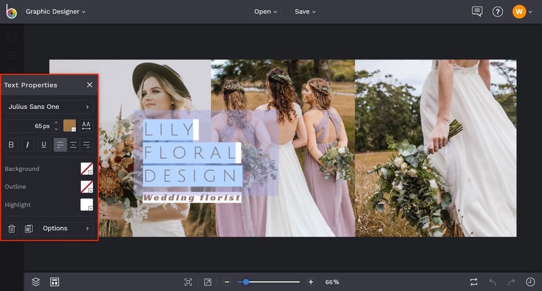The height and width of the screenshot is (291, 542).
Task: Open the Outline color swatch
Action: [87, 187]
